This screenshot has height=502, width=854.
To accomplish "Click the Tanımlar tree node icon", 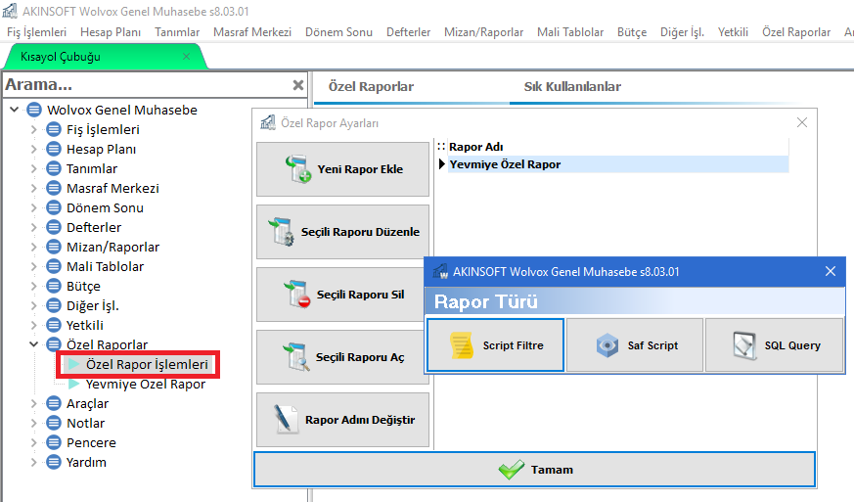I will click(x=54, y=168).
